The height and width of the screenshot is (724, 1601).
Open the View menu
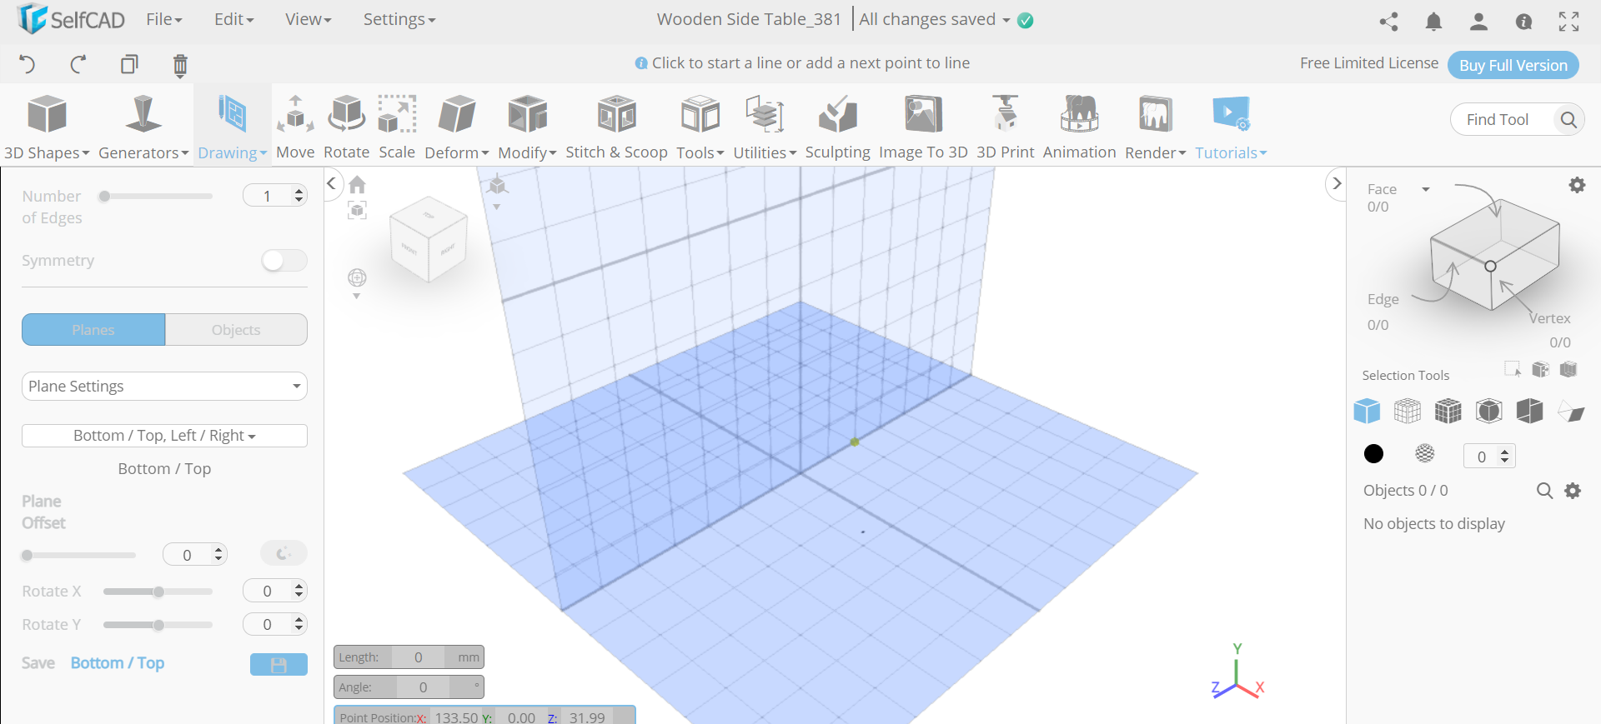[308, 19]
